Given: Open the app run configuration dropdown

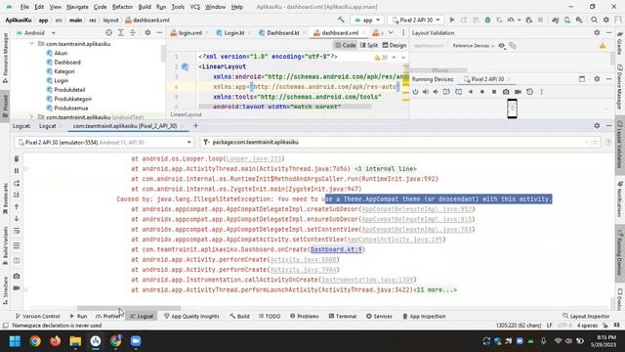Looking at the screenshot, I should pos(367,20).
